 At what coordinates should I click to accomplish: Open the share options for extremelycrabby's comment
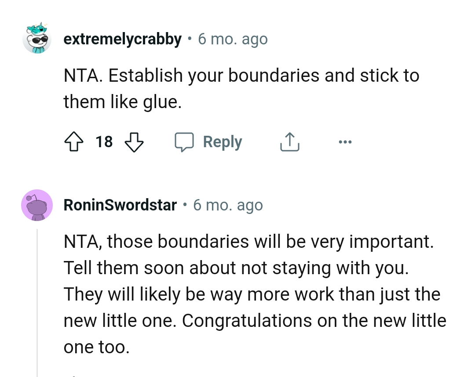click(x=289, y=141)
